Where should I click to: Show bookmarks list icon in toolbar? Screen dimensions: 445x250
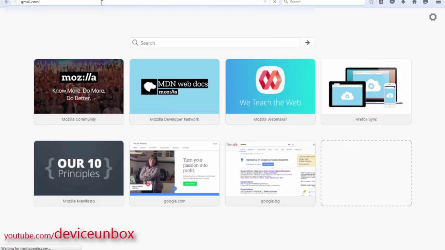pos(381,2)
